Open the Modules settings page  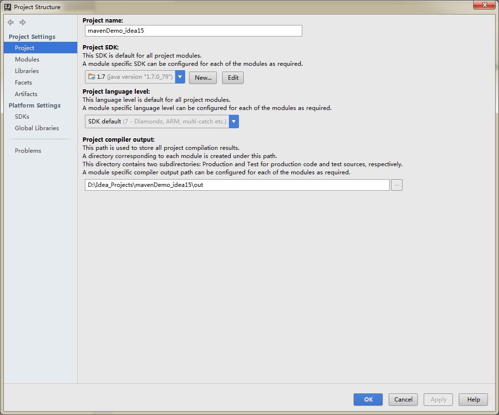(x=27, y=59)
